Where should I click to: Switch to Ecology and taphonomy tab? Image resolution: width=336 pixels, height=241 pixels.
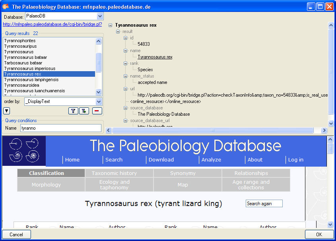[119, 185]
